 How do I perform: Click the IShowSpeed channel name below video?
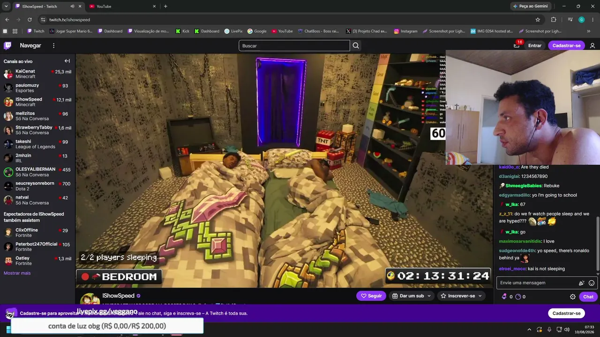pyautogui.click(x=118, y=296)
